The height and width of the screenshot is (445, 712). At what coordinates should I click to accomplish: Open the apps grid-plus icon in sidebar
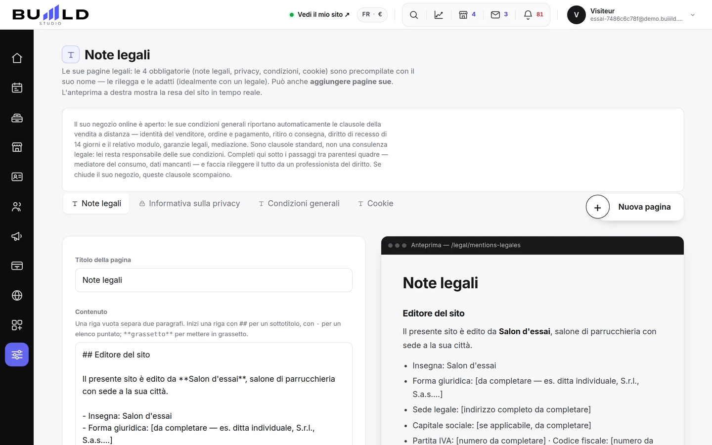(x=17, y=325)
